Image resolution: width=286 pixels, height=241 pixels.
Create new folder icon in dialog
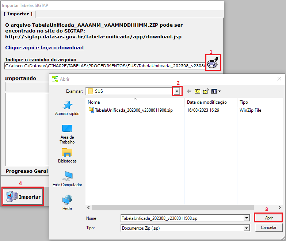click(206, 91)
